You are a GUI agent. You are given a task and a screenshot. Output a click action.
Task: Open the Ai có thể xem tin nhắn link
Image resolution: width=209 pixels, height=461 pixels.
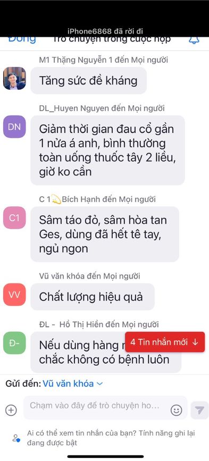[x=111, y=438]
